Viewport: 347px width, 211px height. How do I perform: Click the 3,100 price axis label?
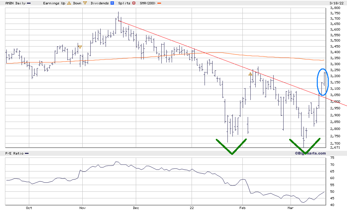pos(335,89)
